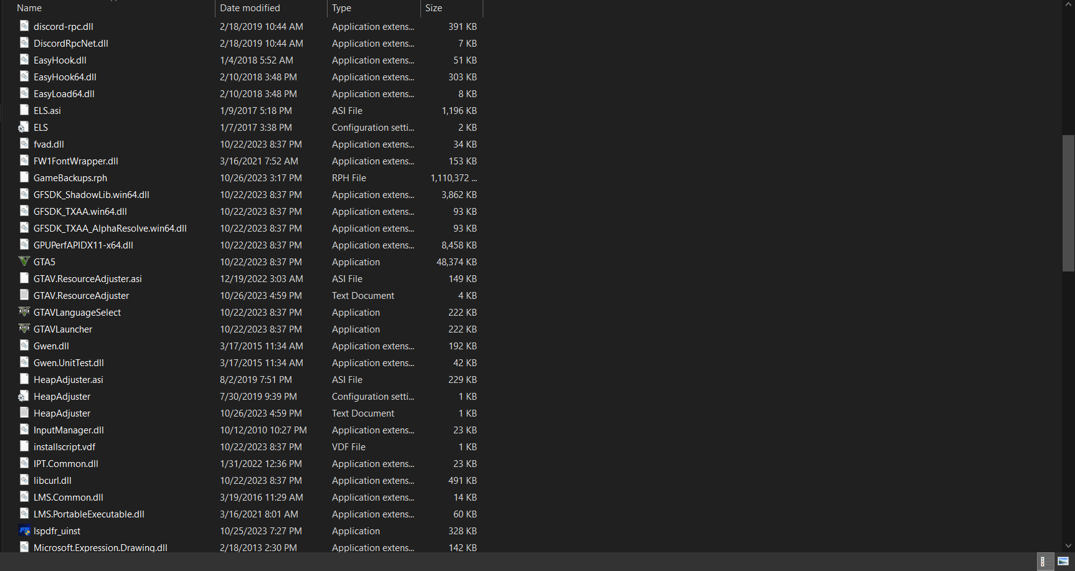Select the file HeapAdjuster.asi

point(69,380)
